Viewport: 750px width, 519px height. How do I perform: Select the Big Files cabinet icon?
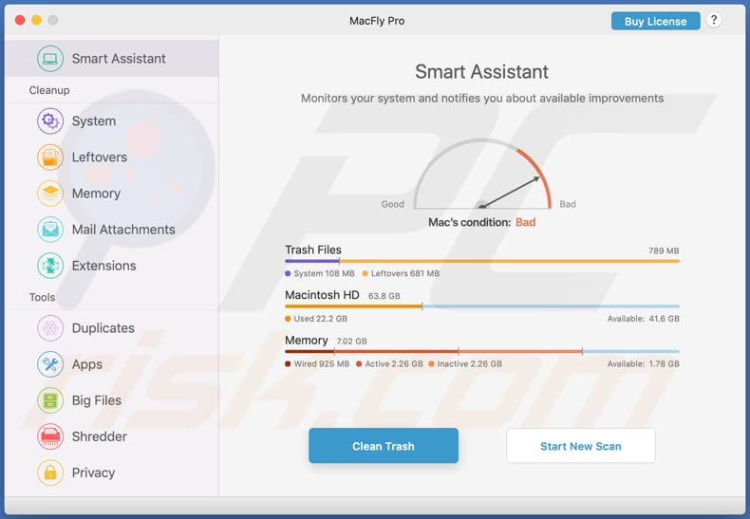tap(50, 400)
